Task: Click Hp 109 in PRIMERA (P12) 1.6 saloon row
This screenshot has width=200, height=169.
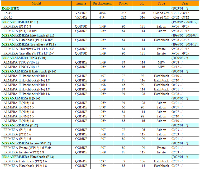Action: 142,139
